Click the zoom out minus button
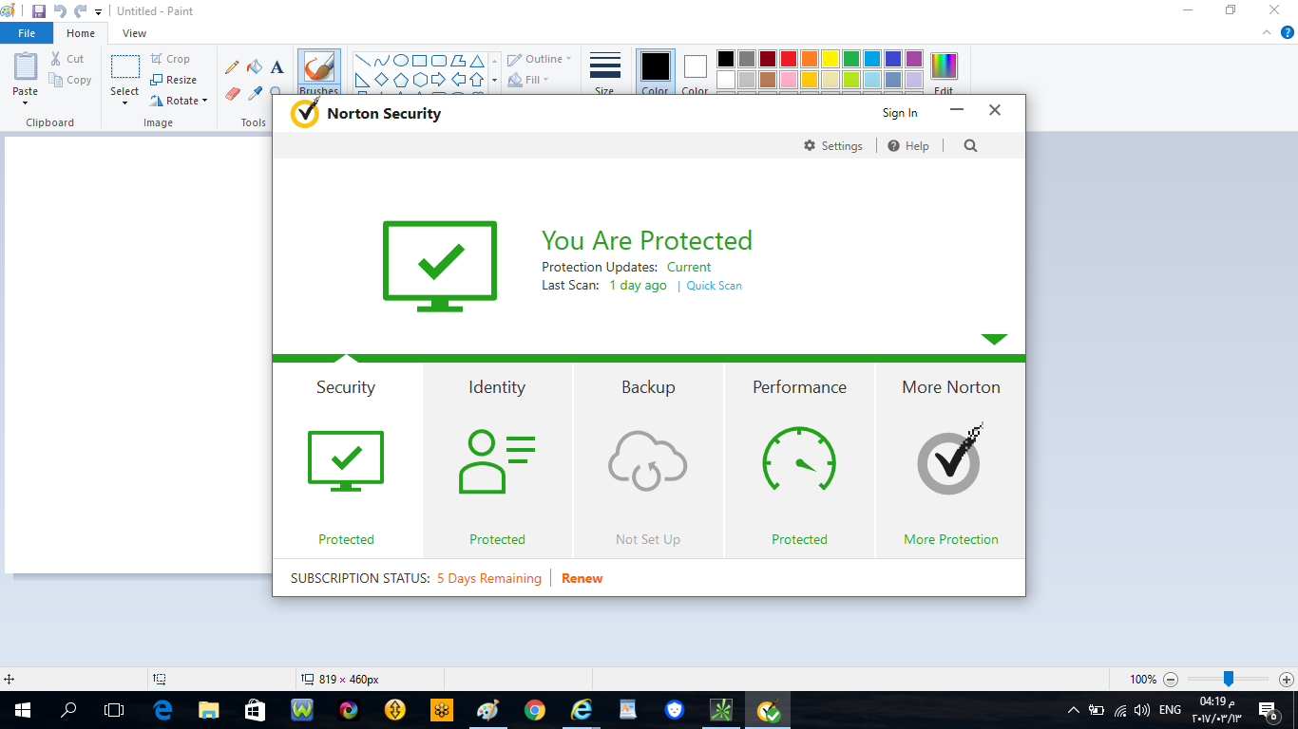The height and width of the screenshot is (729, 1298). point(1171,680)
